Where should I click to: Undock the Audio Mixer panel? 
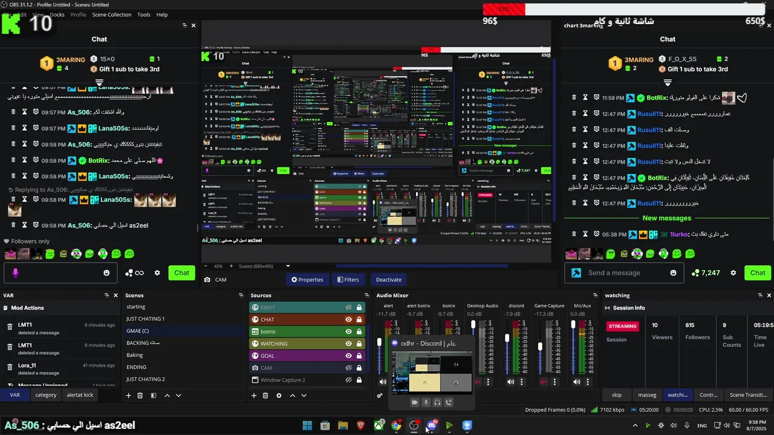pos(594,295)
